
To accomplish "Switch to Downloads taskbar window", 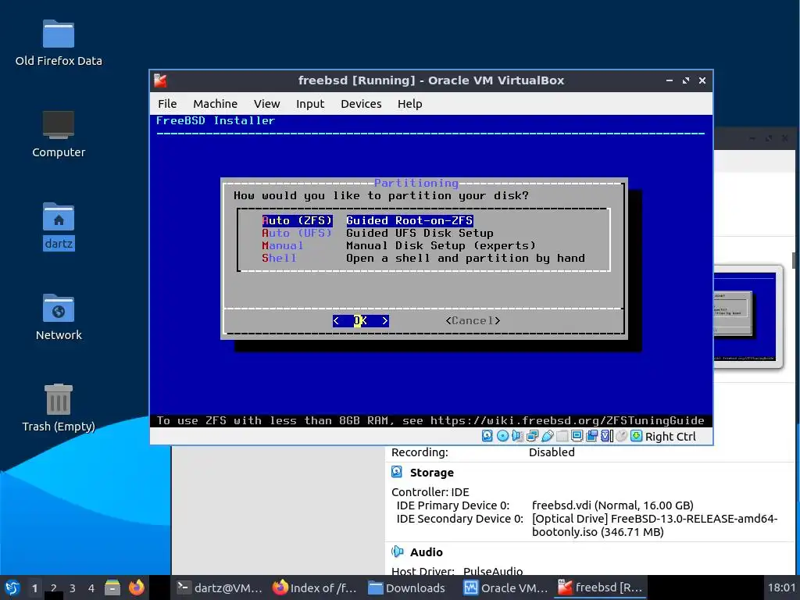I will [406, 587].
